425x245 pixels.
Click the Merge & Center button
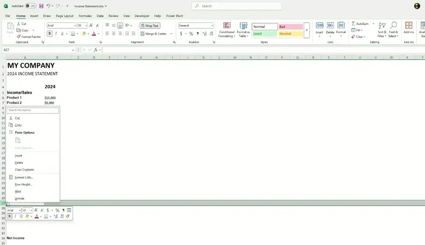(154, 34)
